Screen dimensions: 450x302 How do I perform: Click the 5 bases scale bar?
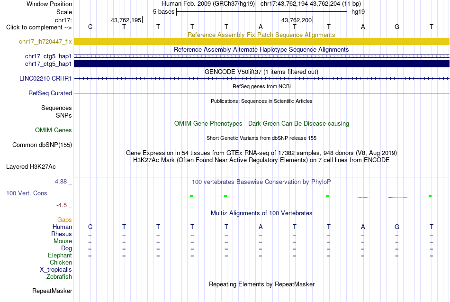click(262, 12)
